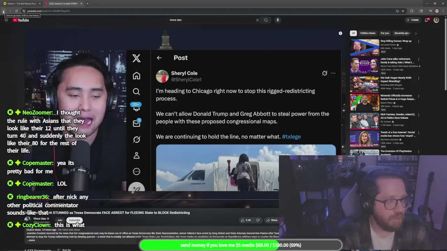Open the Vince Dao channel name link
Screen dimensions: 447x251
click(x=39, y=219)
